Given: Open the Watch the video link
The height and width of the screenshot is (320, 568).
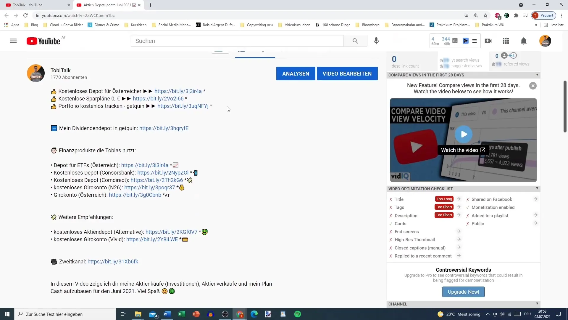Looking at the screenshot, I should click(x=463, y=150).
